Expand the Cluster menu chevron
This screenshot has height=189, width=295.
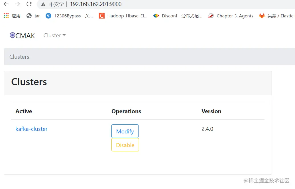(x=64, y=36)
